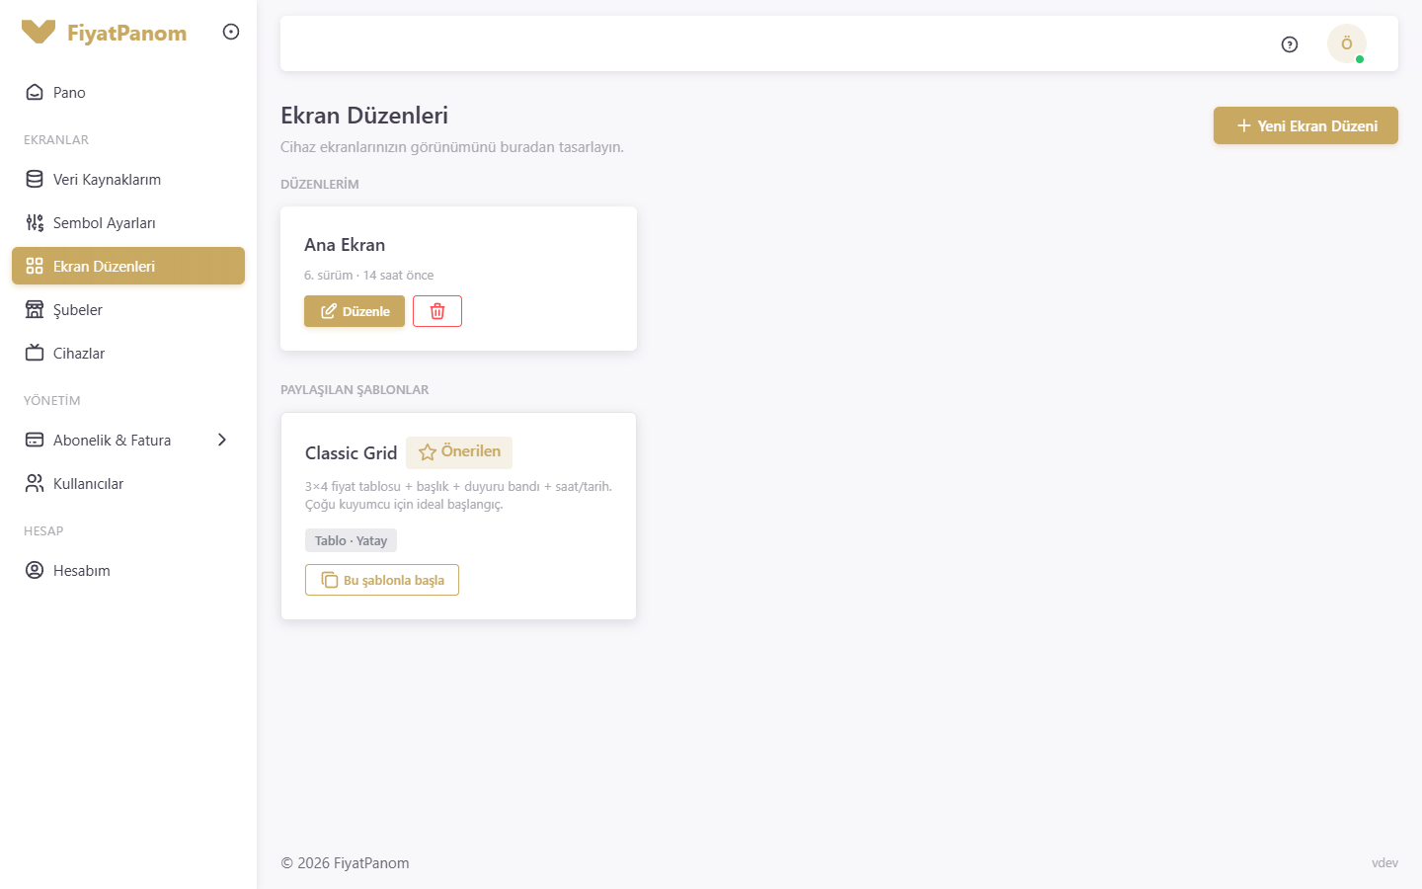Open Hesabım account icon item
The height and width of the screenshot is (889, 1422).
point(128,570)
